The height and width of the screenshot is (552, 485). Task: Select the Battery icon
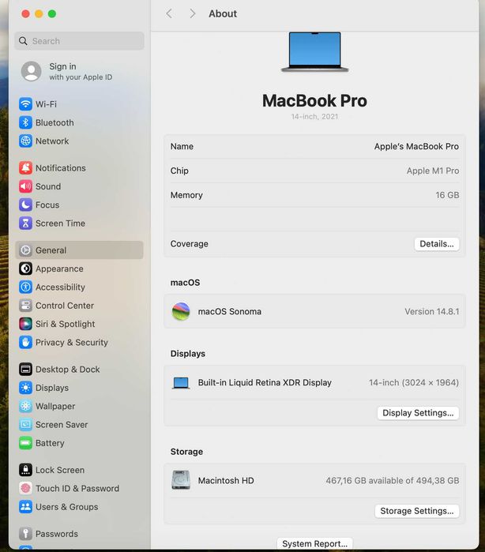[x=25, y=443]
